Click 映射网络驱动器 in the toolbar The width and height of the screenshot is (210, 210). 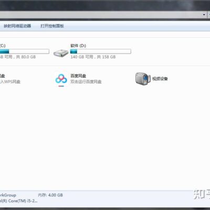click(17, 26)
